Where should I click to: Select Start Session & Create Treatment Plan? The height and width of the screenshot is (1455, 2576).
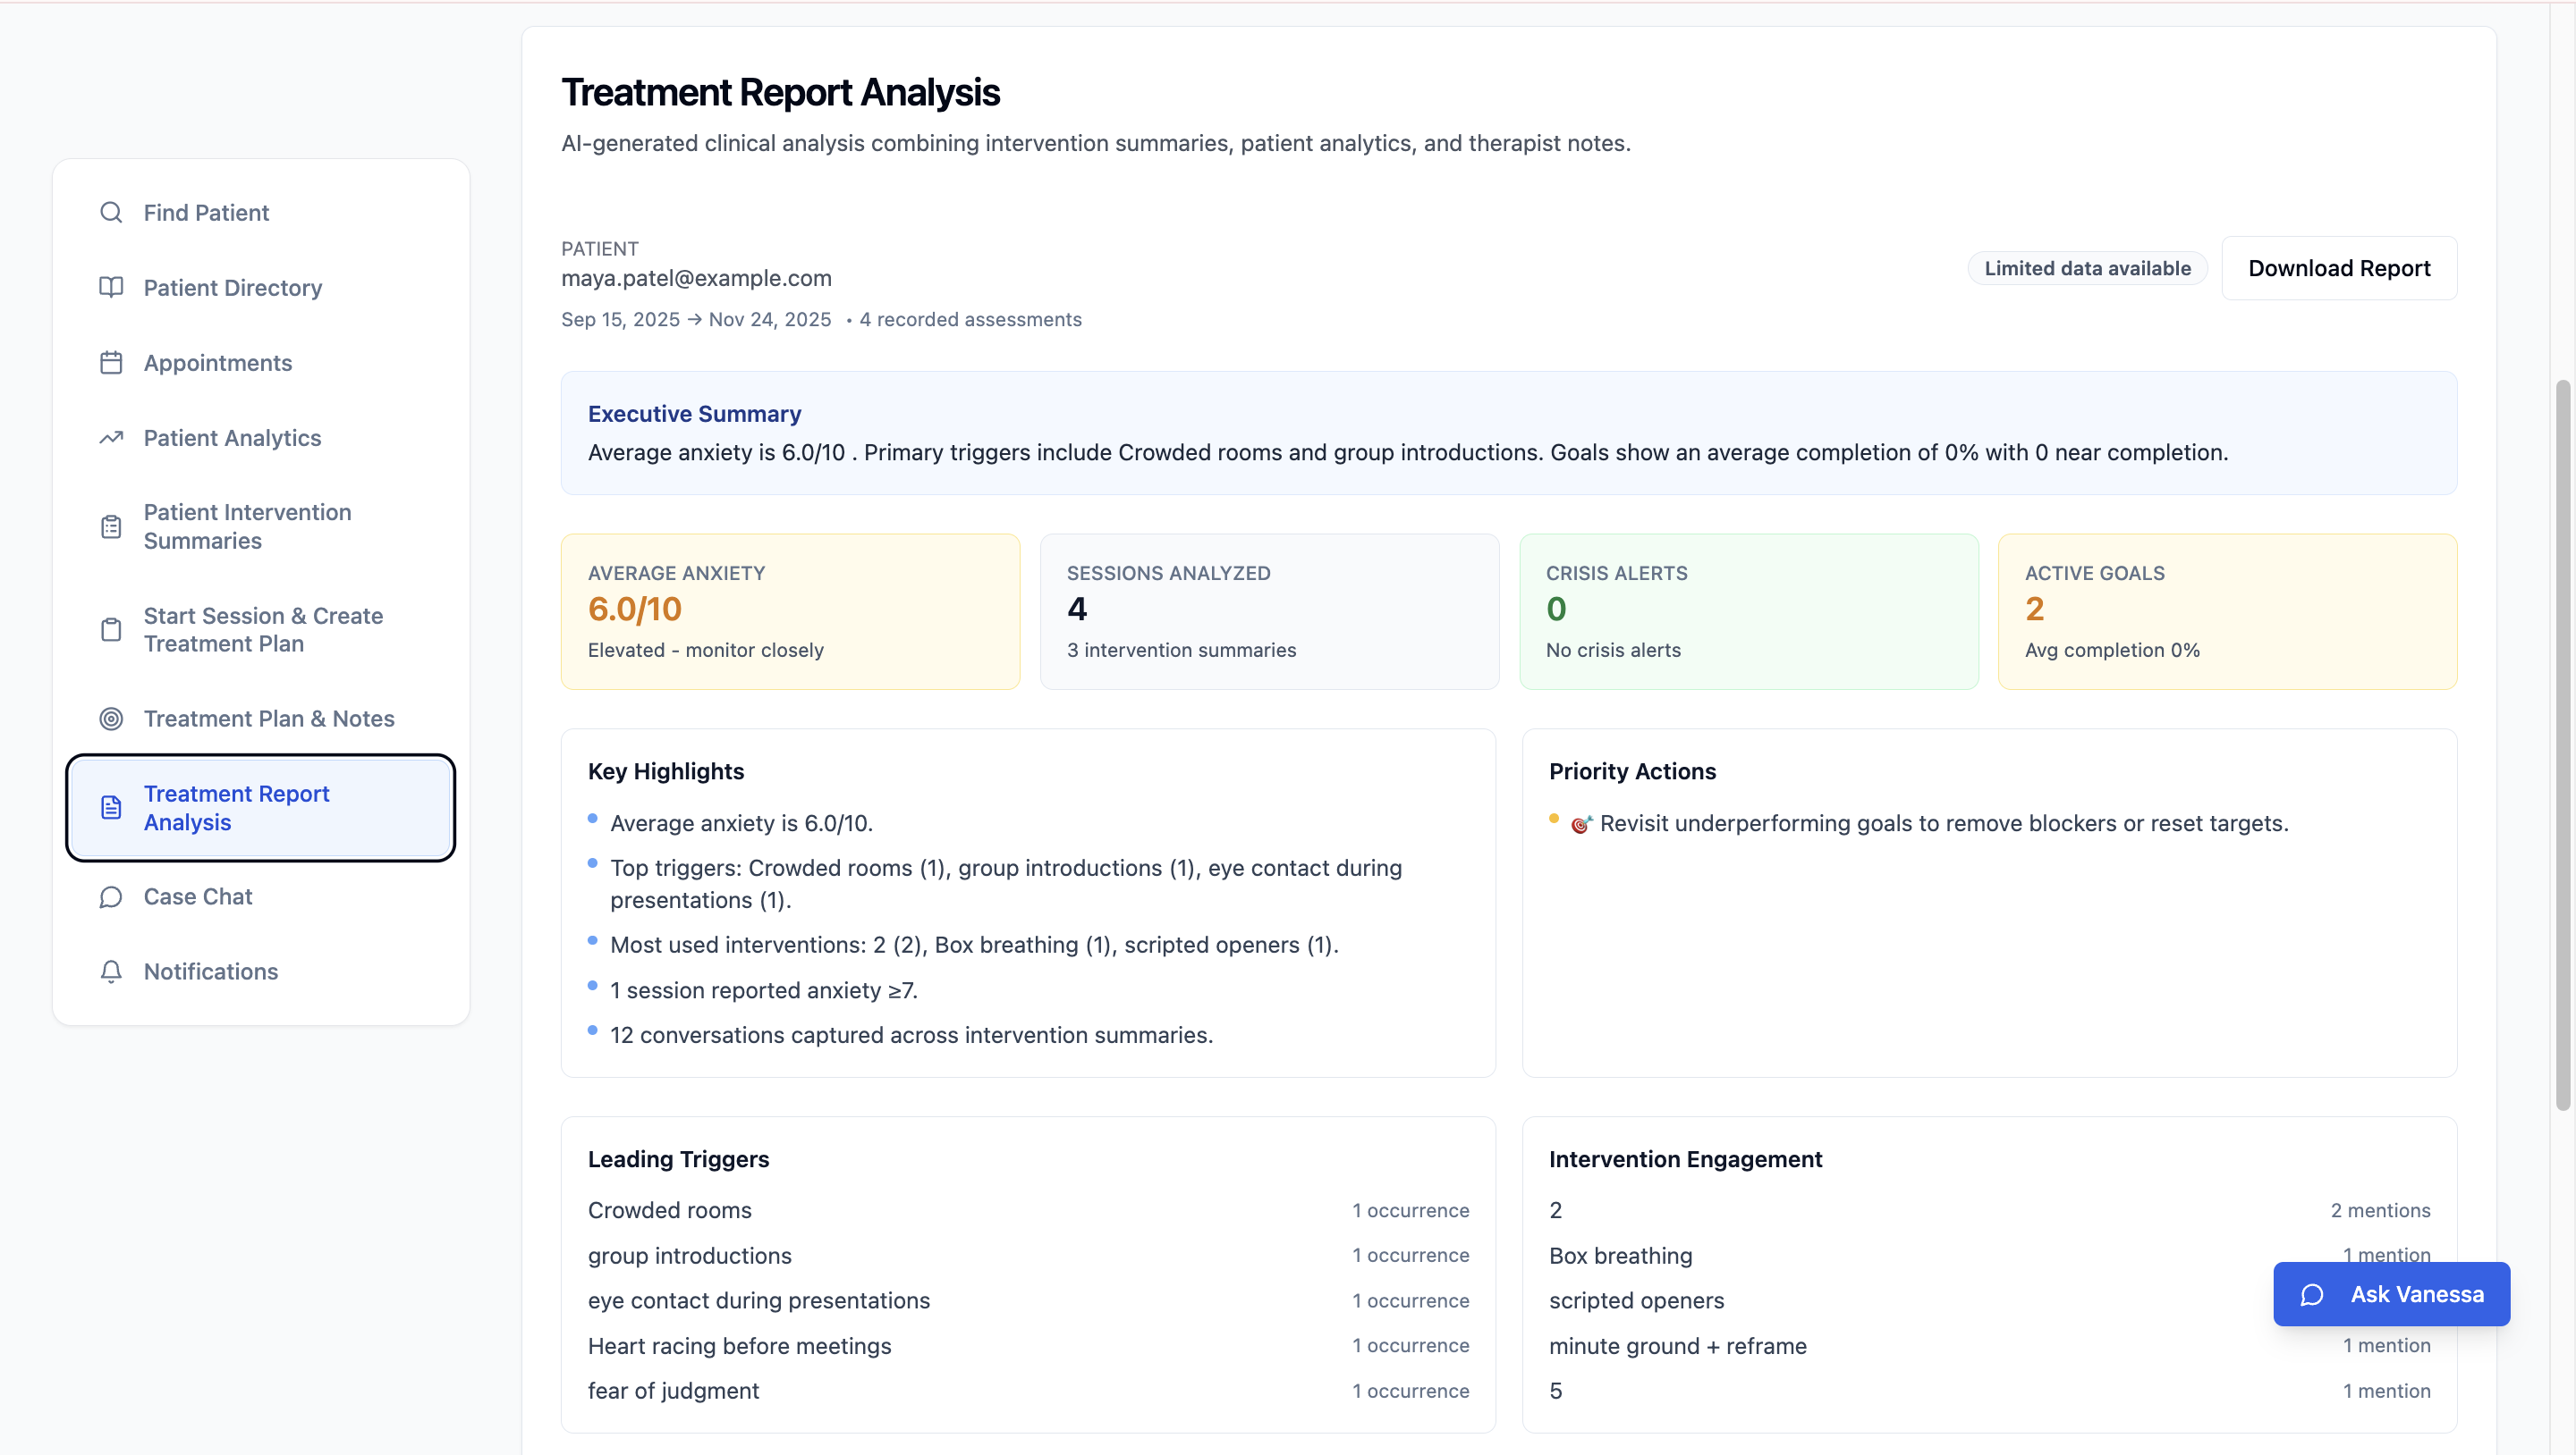[x=260, y=629]
